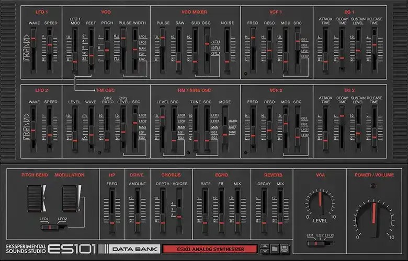Screen dimensions: 408x261
Task: Toggle the VCA EG1/EG2/LFO2 source switch
Action: (320, 244)
